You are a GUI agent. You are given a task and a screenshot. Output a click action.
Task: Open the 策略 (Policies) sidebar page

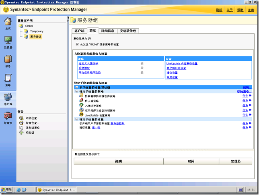pyautogui.click(x=8, y=80)
